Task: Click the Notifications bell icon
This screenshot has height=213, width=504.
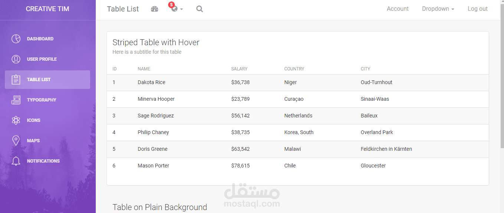Action: coord(16,161)
